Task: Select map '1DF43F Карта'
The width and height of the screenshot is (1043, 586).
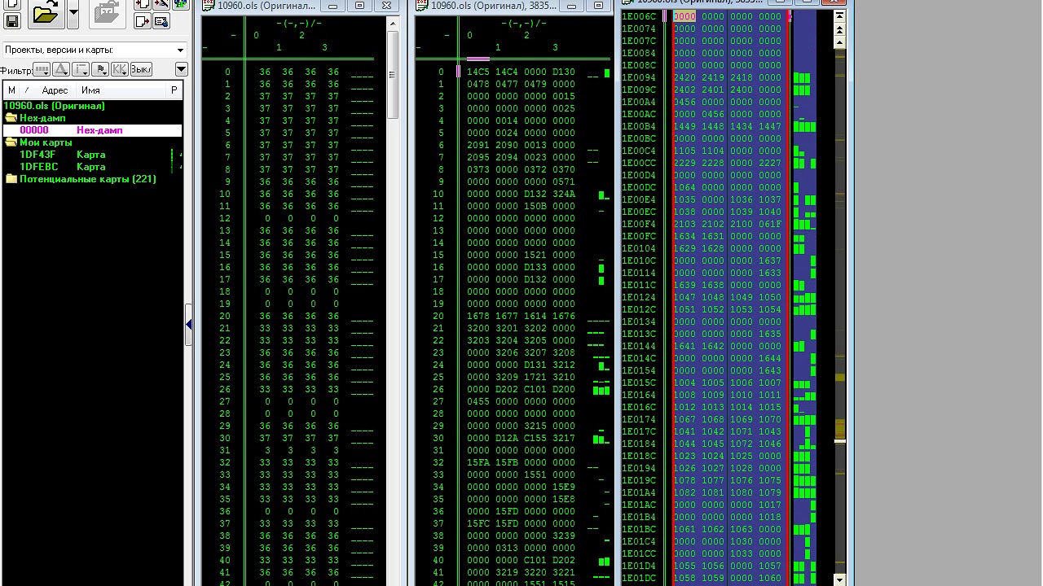Action: coord(63,155)
